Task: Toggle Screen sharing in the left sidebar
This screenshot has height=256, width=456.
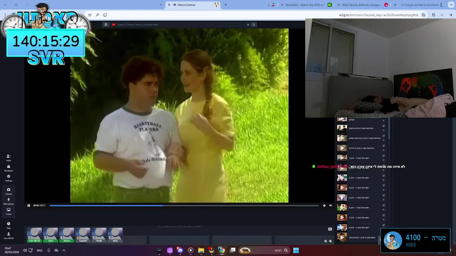Action: [x=9, y=211]
